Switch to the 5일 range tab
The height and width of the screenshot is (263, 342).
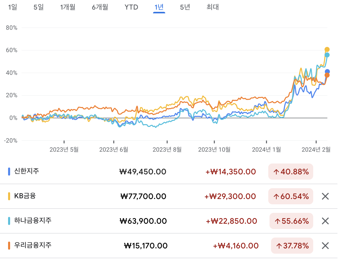click(39, 7)
